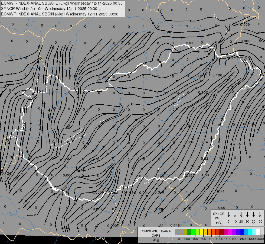Select the pure cyan CAPE legend swatch

[x=250, y=232]
